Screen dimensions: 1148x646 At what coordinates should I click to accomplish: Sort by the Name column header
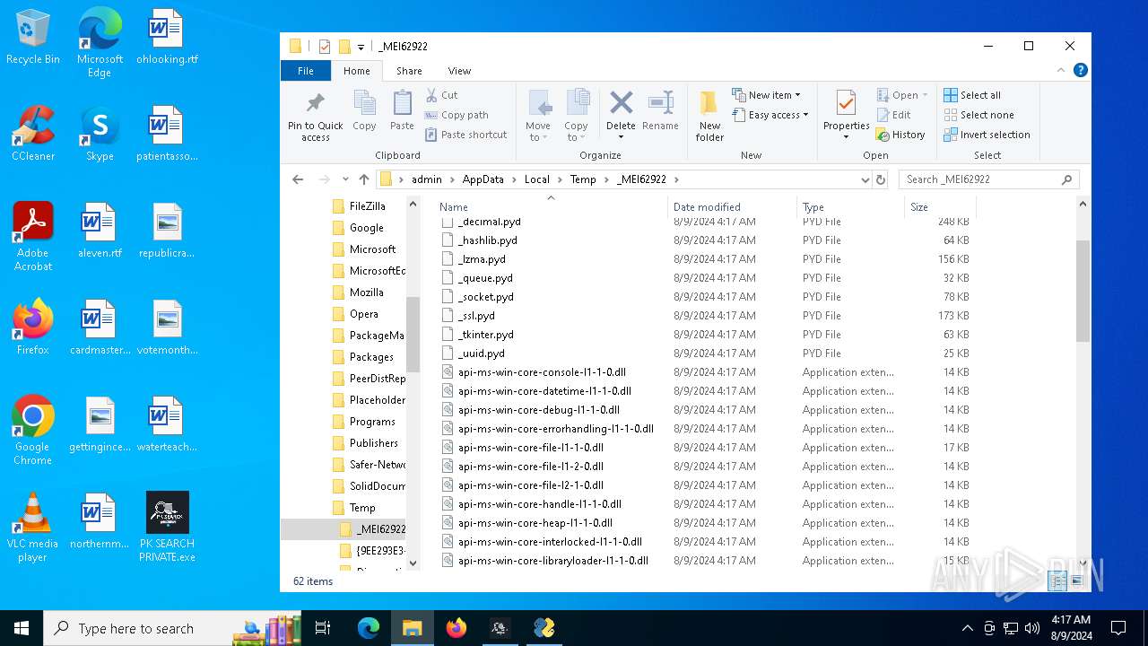coord(550,206)
